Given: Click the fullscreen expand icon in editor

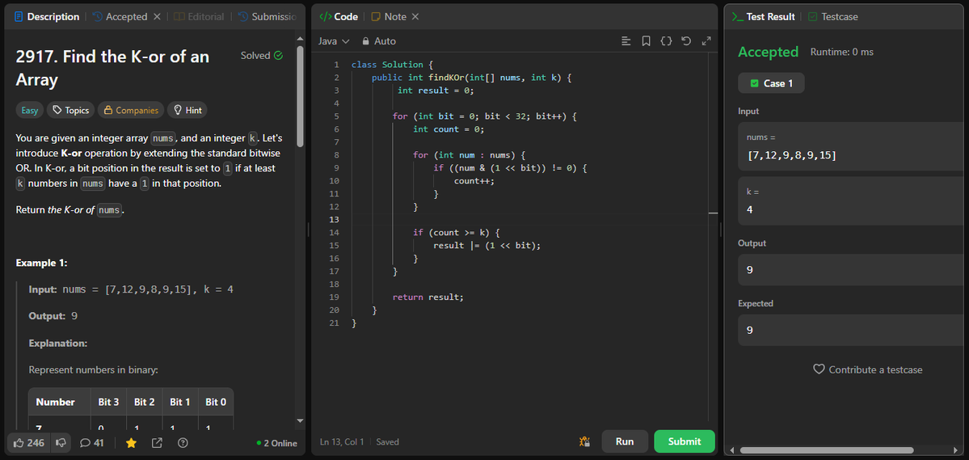Looking at the screenshot, I should tap(706, 40).
